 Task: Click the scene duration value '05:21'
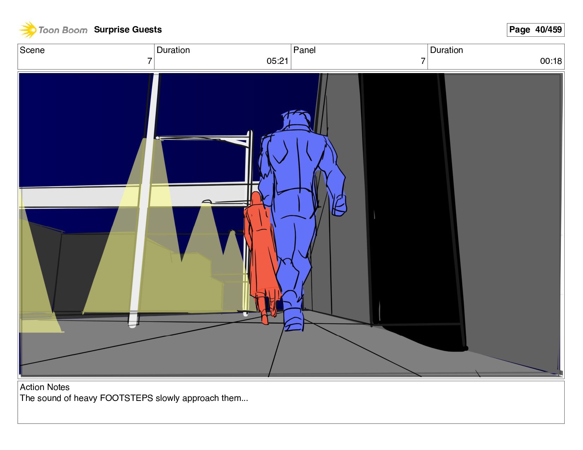277,61
